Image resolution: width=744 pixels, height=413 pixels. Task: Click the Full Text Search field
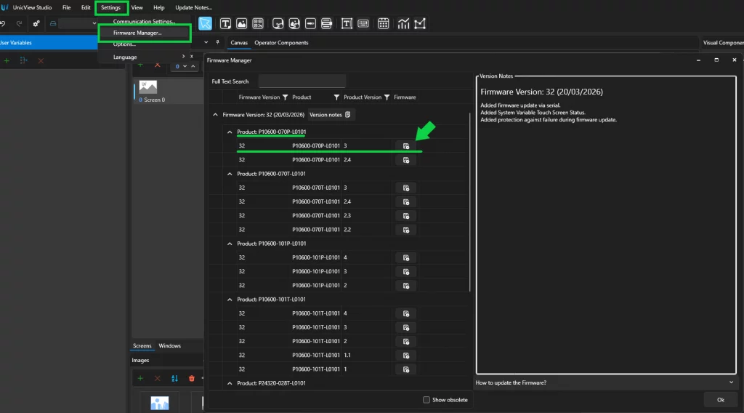click(x=302, y=81)
